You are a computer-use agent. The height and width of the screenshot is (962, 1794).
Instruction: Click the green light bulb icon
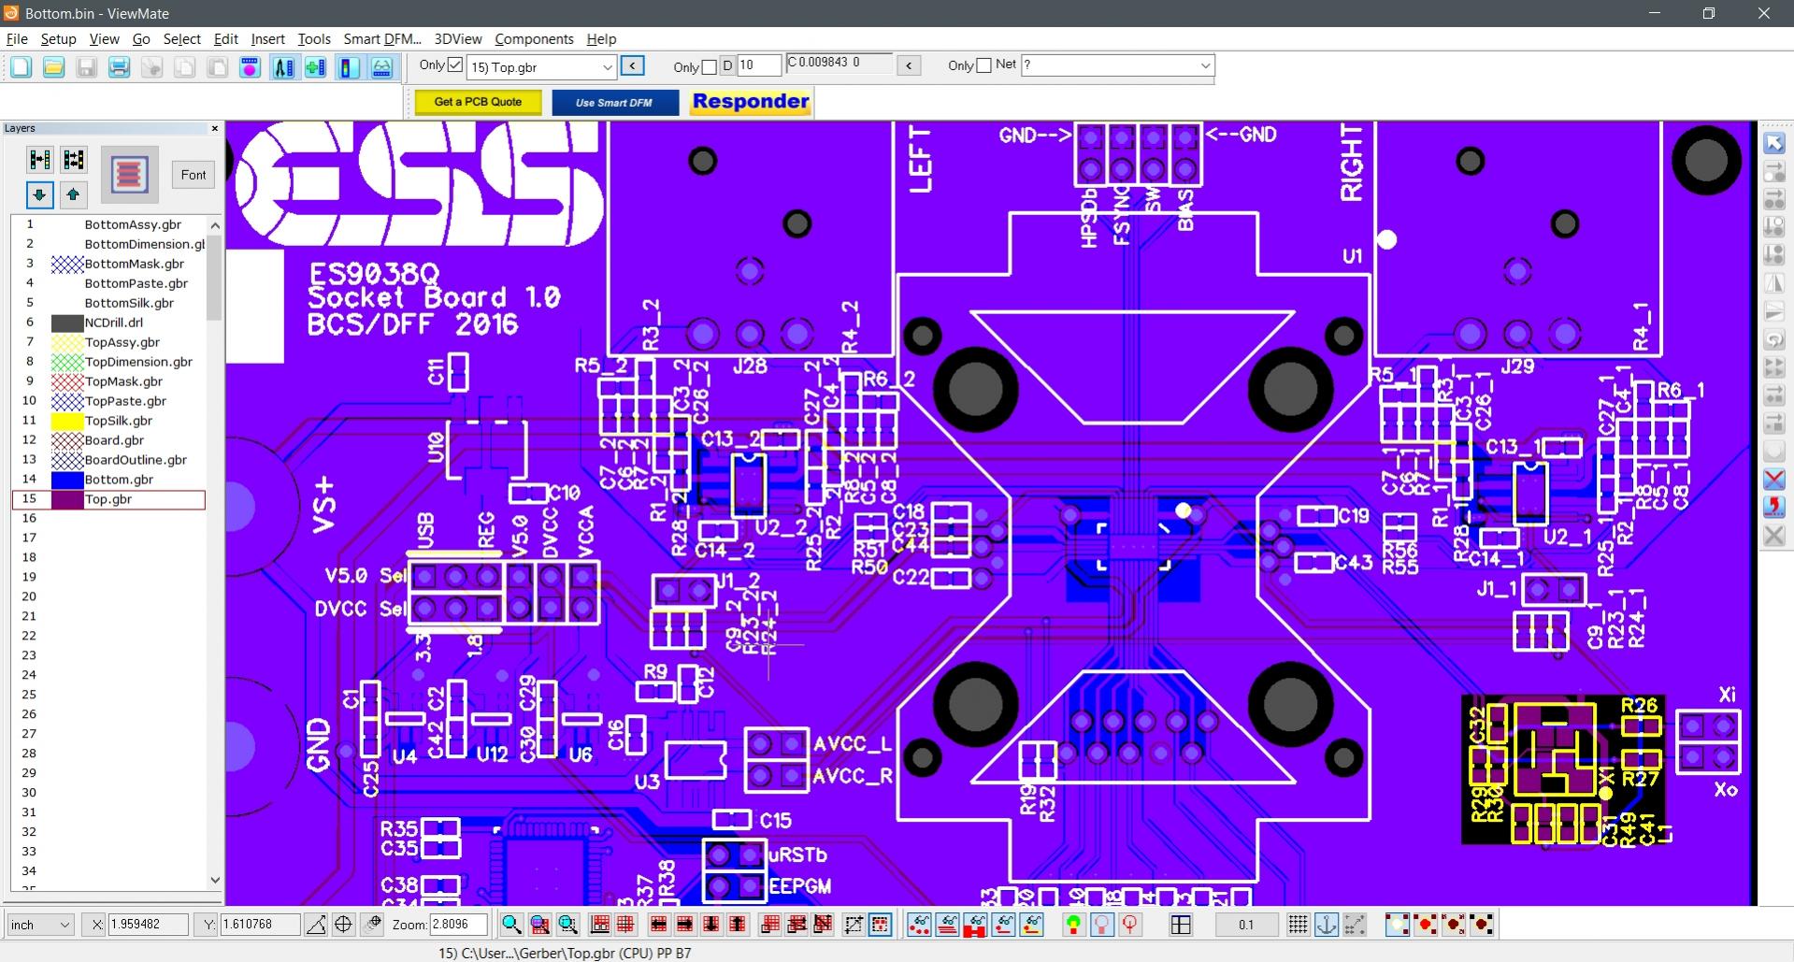[1073, 925]
